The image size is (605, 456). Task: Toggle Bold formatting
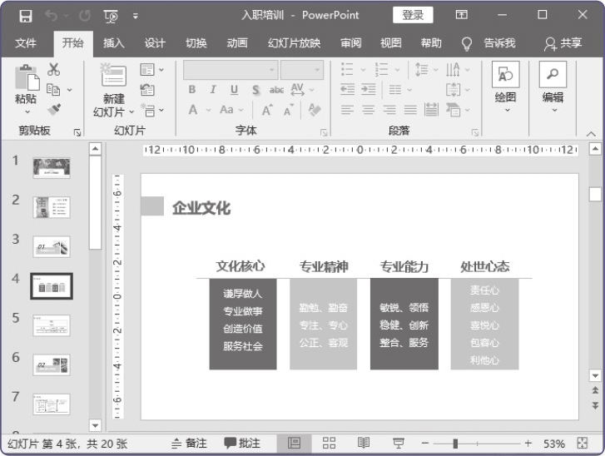point(192,90)
